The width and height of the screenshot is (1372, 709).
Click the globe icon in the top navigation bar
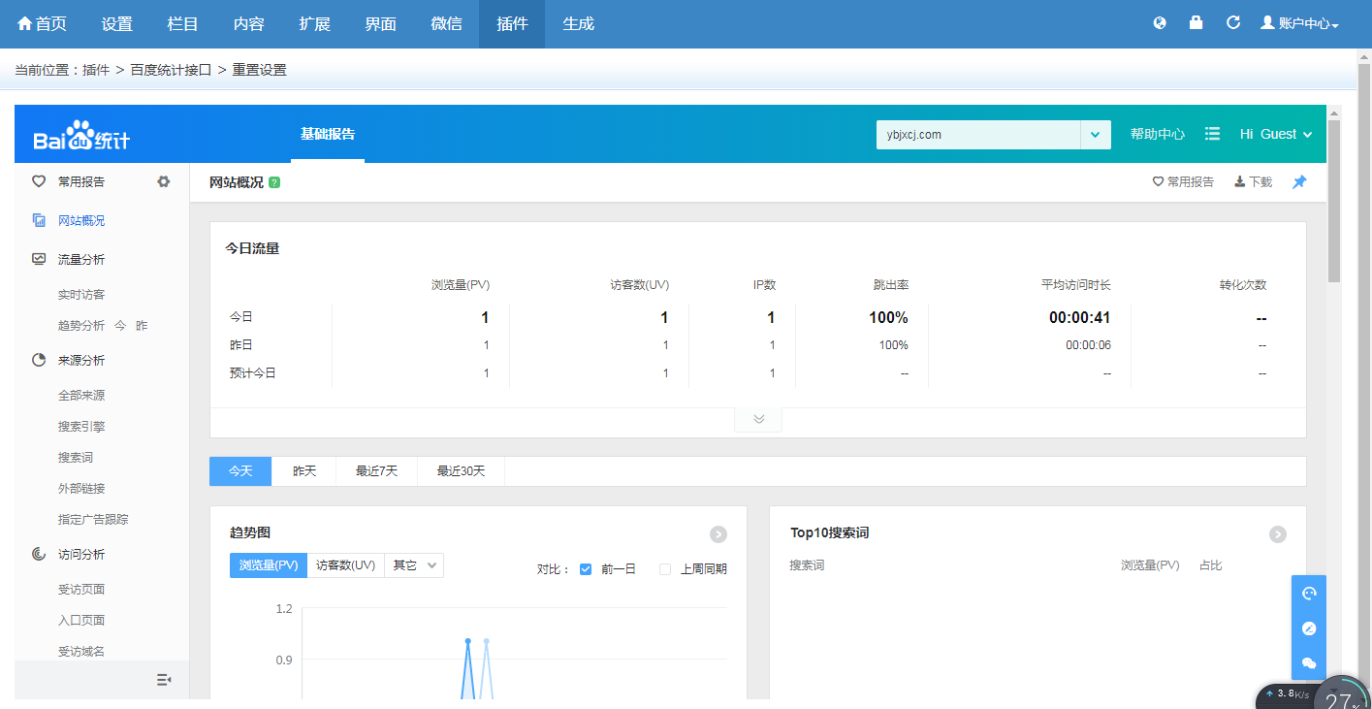pos(1160,21)
